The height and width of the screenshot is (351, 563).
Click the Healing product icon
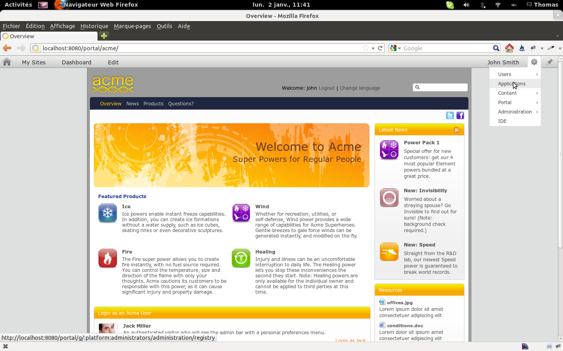[x=241, y=258]
